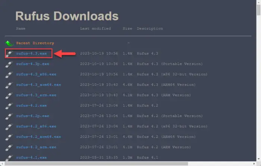Click the USB icon beside rufus-4.1.exe
Viewport: 261px width, 166px height.
pos(9,158)
